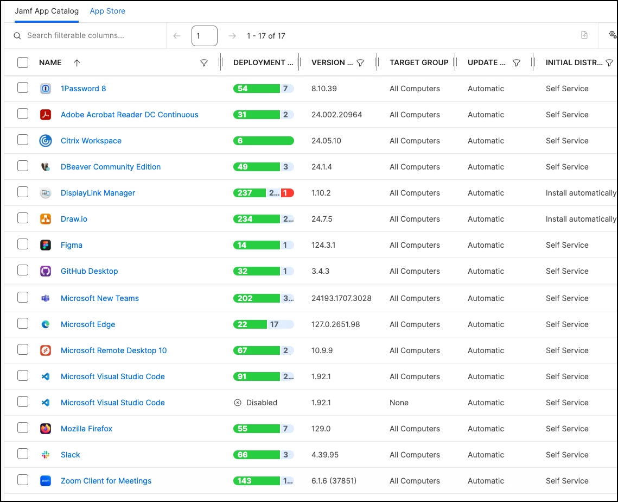Open the GitHub Desktop link
The width and height of the screenshot is (618, 502).
pyautogui.click(x=89, y=271)
